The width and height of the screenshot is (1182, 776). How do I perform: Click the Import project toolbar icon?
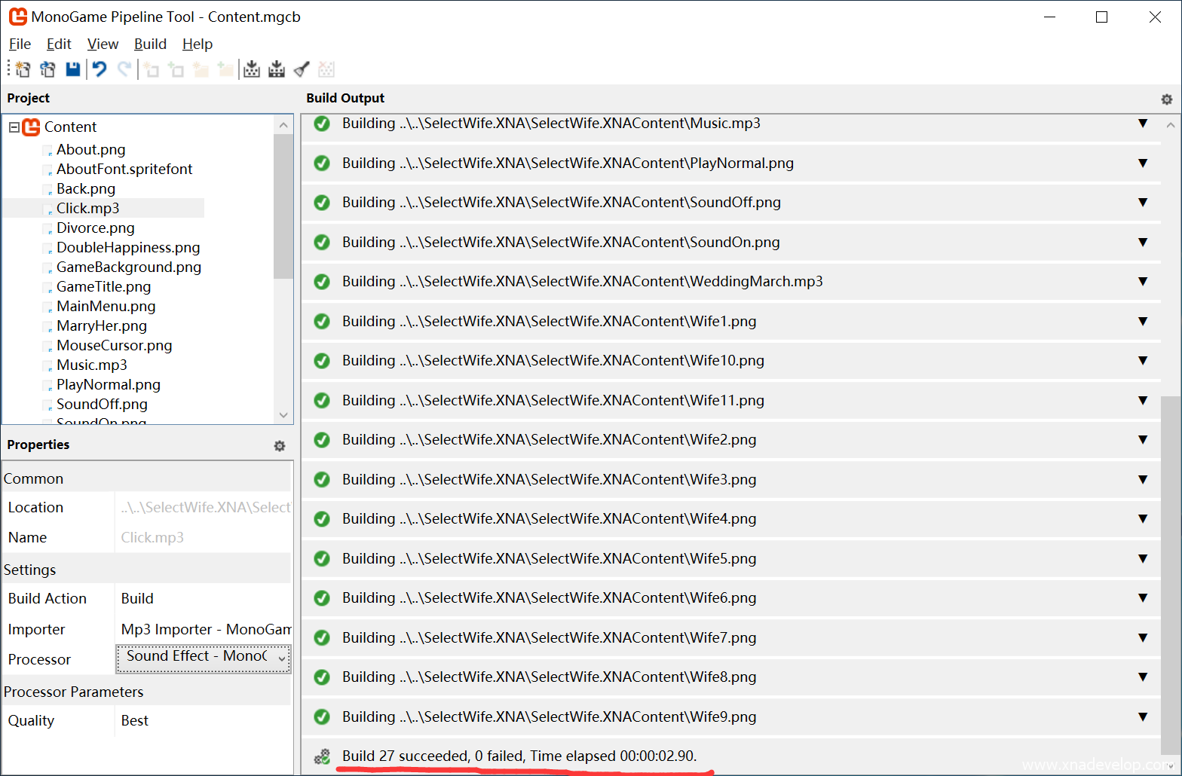tap(47, 69)
